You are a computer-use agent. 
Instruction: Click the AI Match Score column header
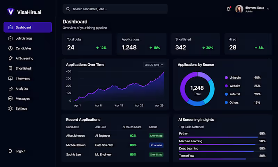[132, 127]
